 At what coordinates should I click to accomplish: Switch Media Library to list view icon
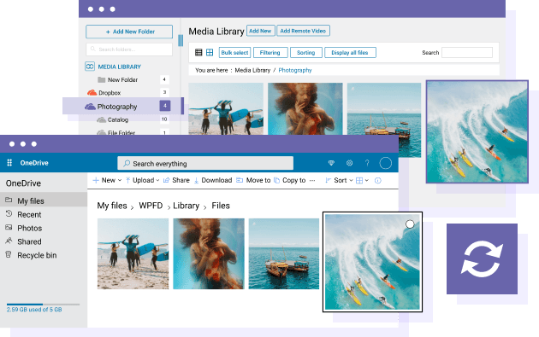pos(198,52)
